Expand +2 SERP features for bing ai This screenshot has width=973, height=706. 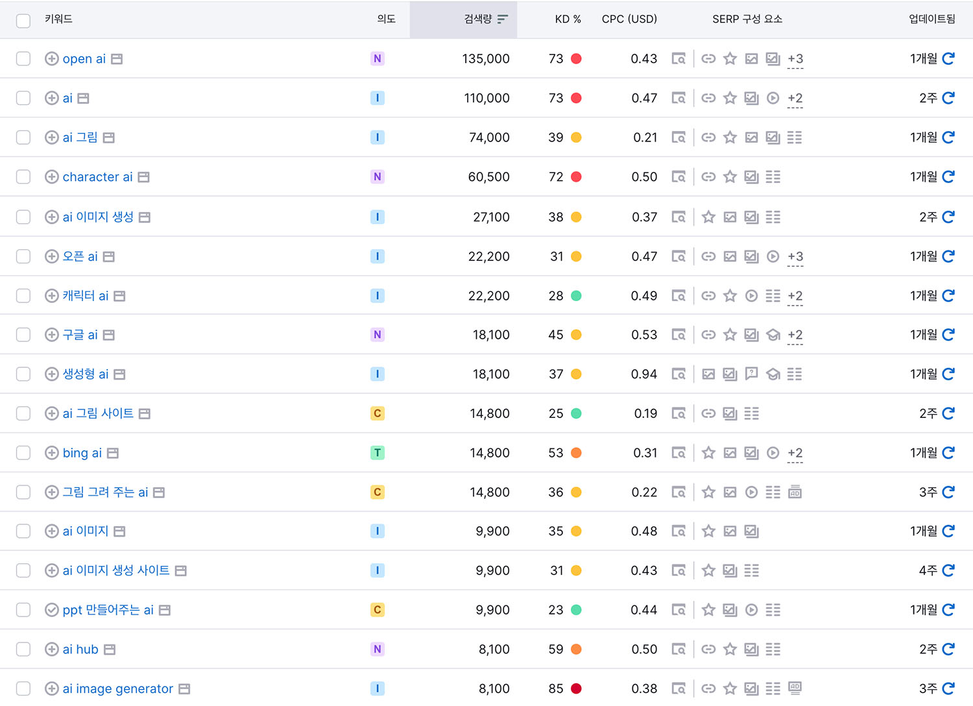(795, 454)
